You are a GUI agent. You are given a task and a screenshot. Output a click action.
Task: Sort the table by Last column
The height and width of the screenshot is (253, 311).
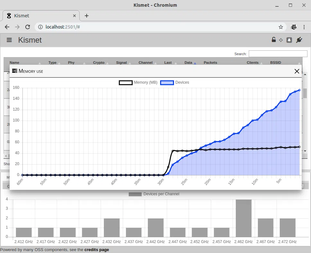[x=168, y=63]
